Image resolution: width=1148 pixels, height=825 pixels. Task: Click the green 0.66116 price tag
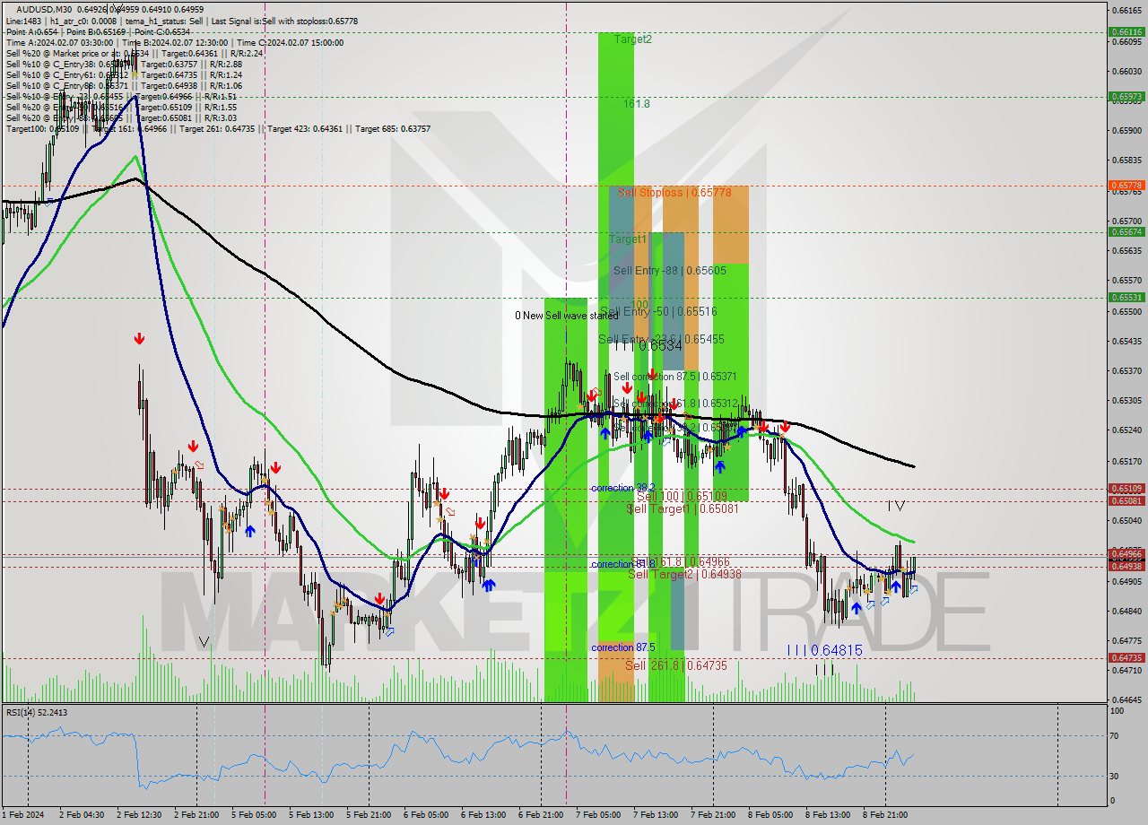[1126, 31]
